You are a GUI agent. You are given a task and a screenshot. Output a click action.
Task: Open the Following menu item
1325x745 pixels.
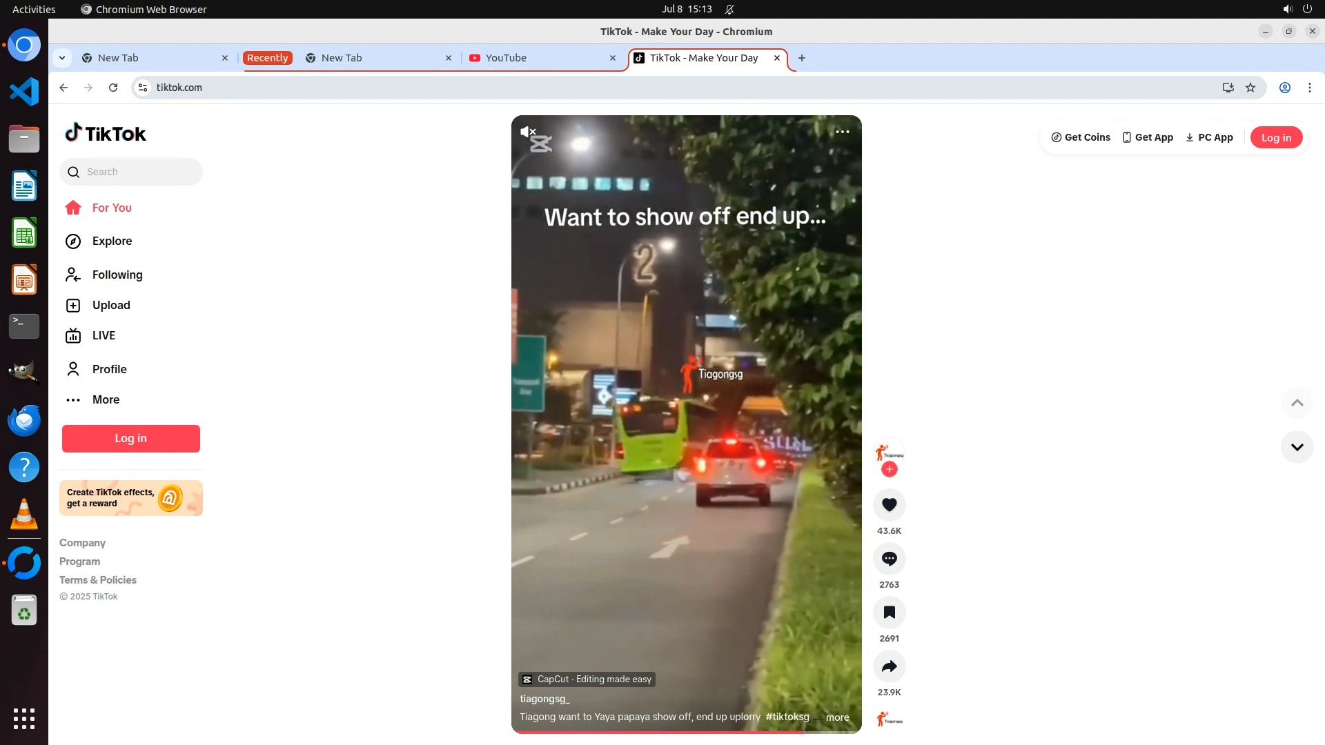[x=117, y=275]
